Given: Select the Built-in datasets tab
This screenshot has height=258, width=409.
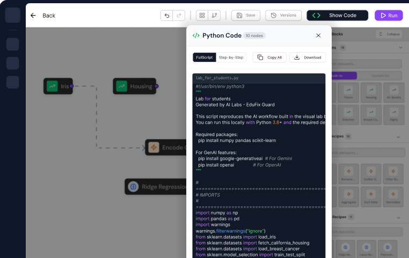Looking at the screenshot, I should coord(344,76).
